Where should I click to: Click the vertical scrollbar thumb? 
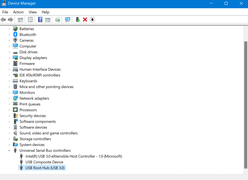coord(245,103)
